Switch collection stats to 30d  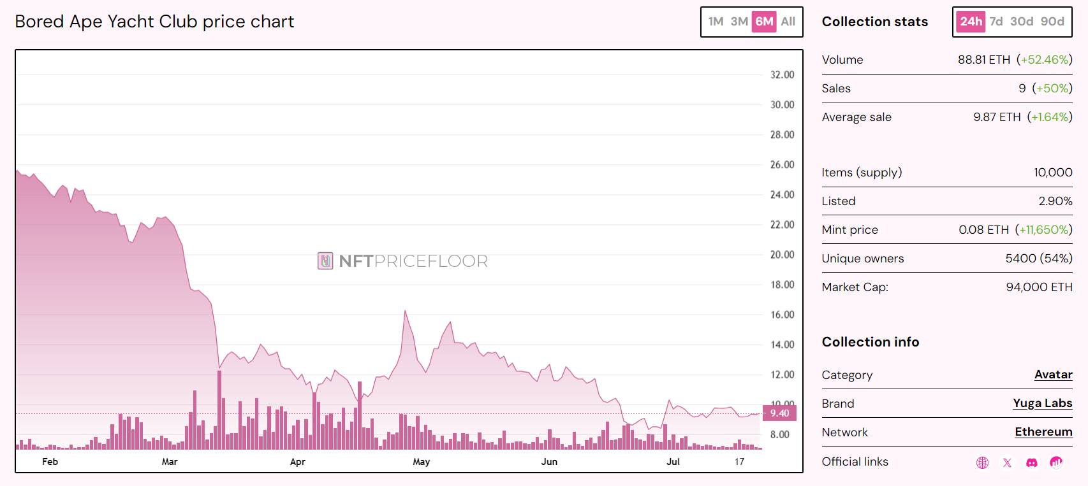coord(1022,22)
